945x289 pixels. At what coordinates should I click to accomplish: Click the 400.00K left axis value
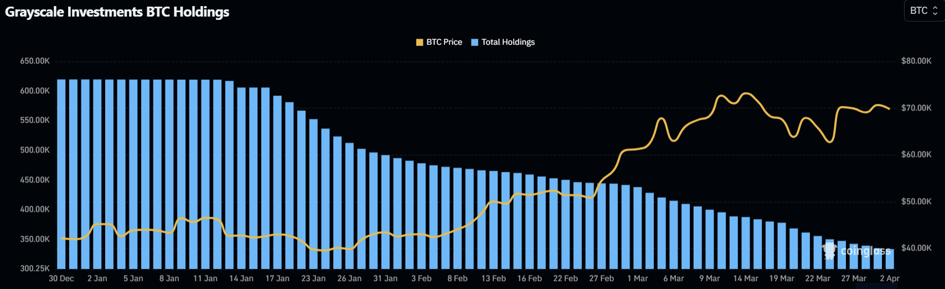(35, 209)
